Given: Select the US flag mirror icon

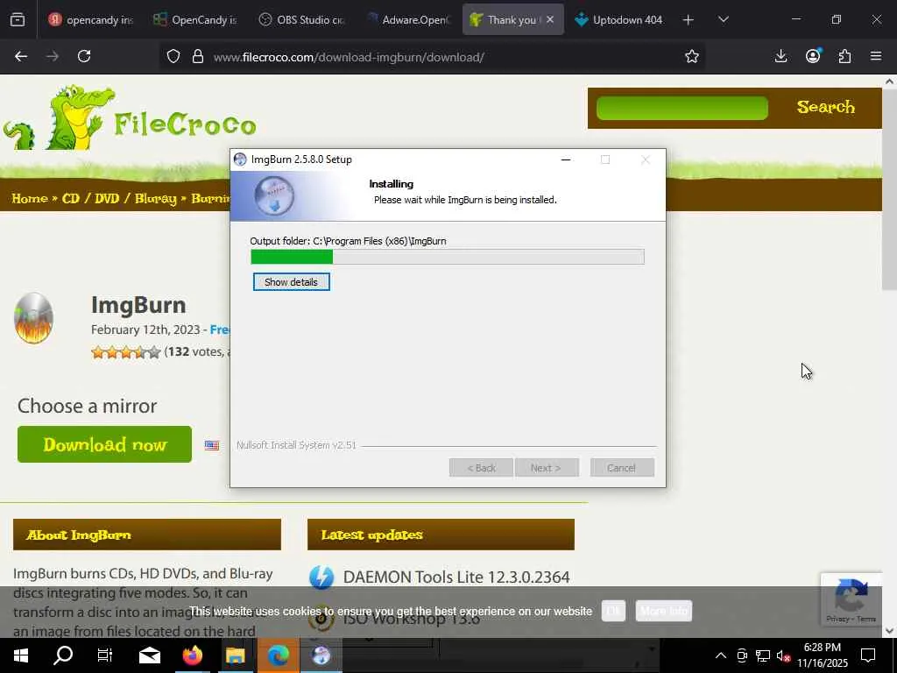Looking at the screenshot, I should [212, 445].
